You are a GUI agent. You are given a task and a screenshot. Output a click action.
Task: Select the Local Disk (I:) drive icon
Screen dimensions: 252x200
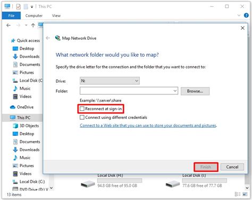click(x=173, y=184)
